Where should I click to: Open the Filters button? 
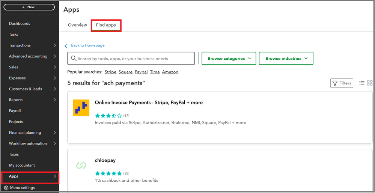point(342,83)
